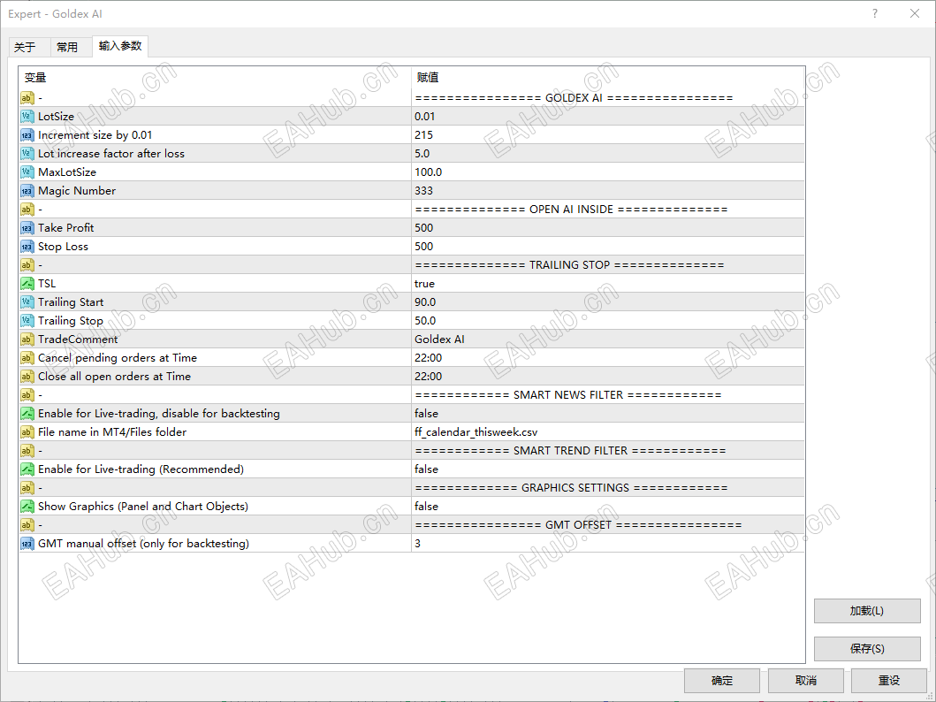Click the icon beside Lot increase factor after loss
Viewport: 936px width, 702px height.
[x=27, y=154]
